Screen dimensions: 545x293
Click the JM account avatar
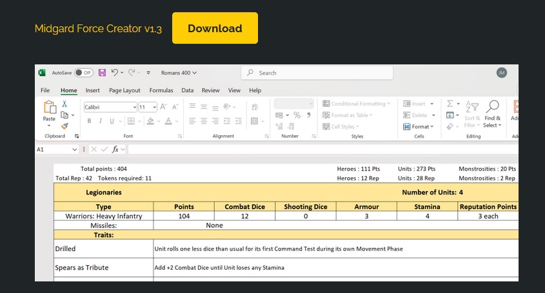point(501,73)
